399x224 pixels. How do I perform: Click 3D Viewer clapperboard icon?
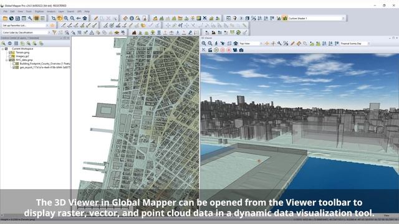click(210, 50)
